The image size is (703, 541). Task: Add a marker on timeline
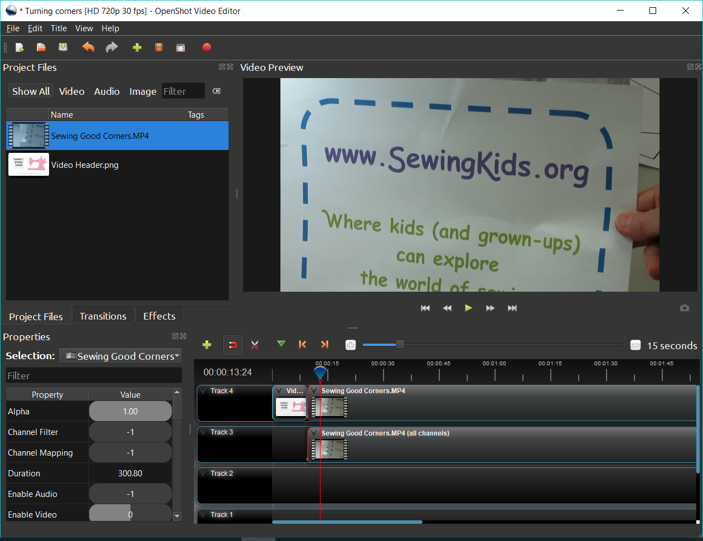(x=281, y=344)
